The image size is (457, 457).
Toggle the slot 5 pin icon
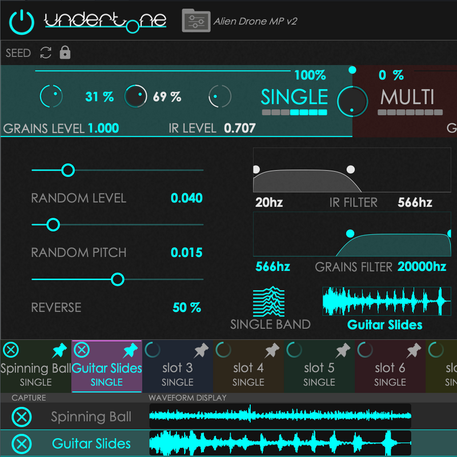342,350
